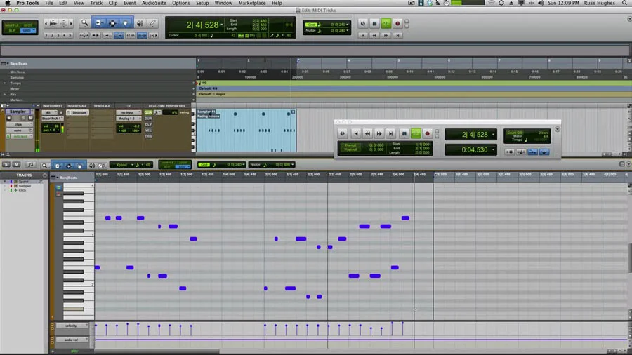The image size is (632, 355).
Task: Toggle notation view in MIDI Editor
Action: (x=31, y=165)
